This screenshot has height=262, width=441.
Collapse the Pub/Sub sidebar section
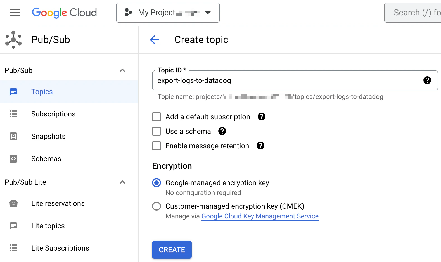pyautogui.click(x=122, y=70)
